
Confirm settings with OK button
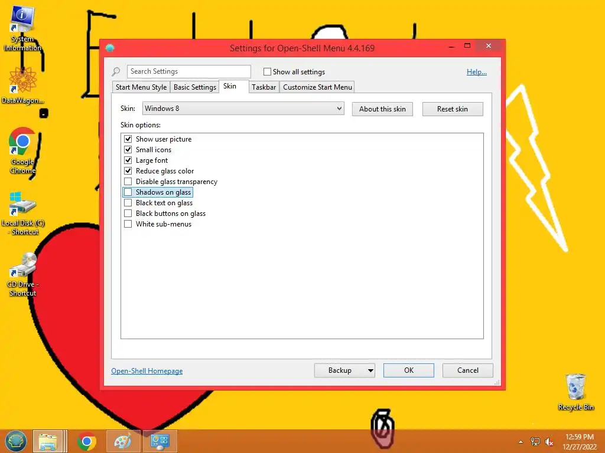[x=409, y=370]
